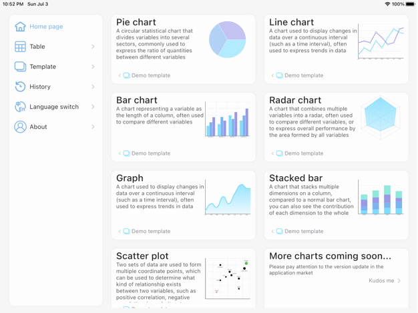Open the Template menu item

point(43,67)
